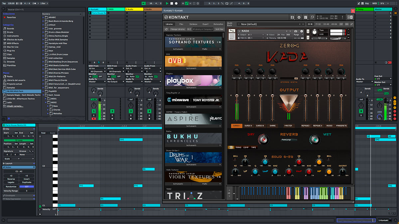Screen dimensions: 399x224
Task: Click the KSP button in Kontakt rack
Action: pos(341,24)
